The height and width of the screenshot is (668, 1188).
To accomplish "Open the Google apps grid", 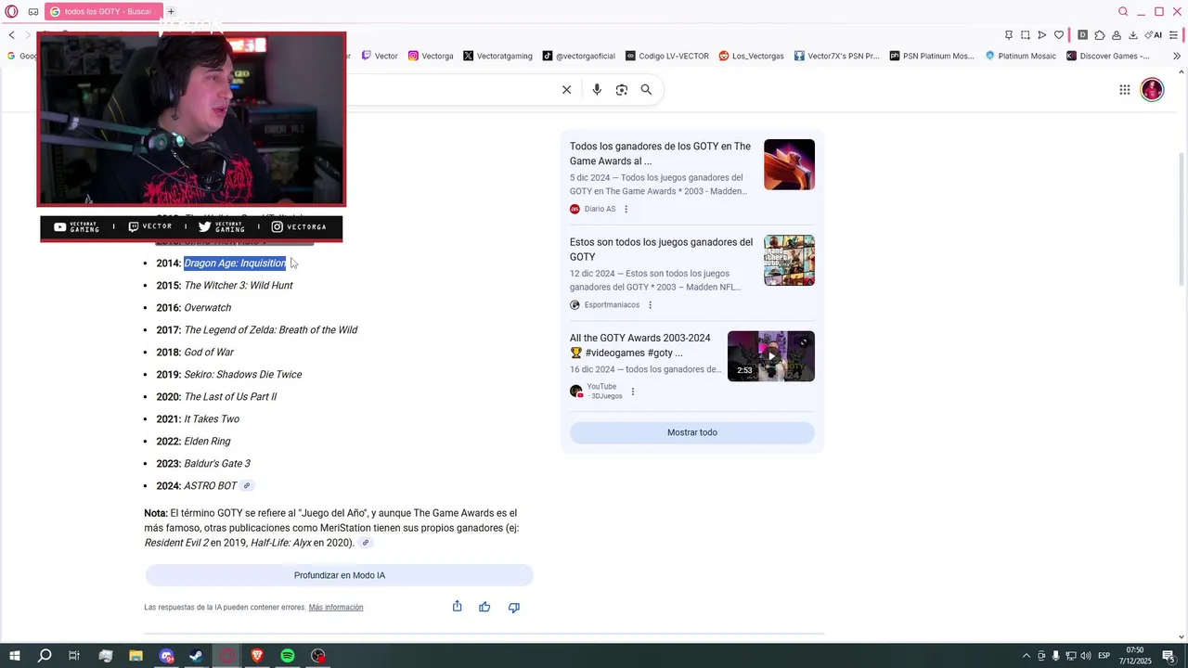I will point(1124,90).
